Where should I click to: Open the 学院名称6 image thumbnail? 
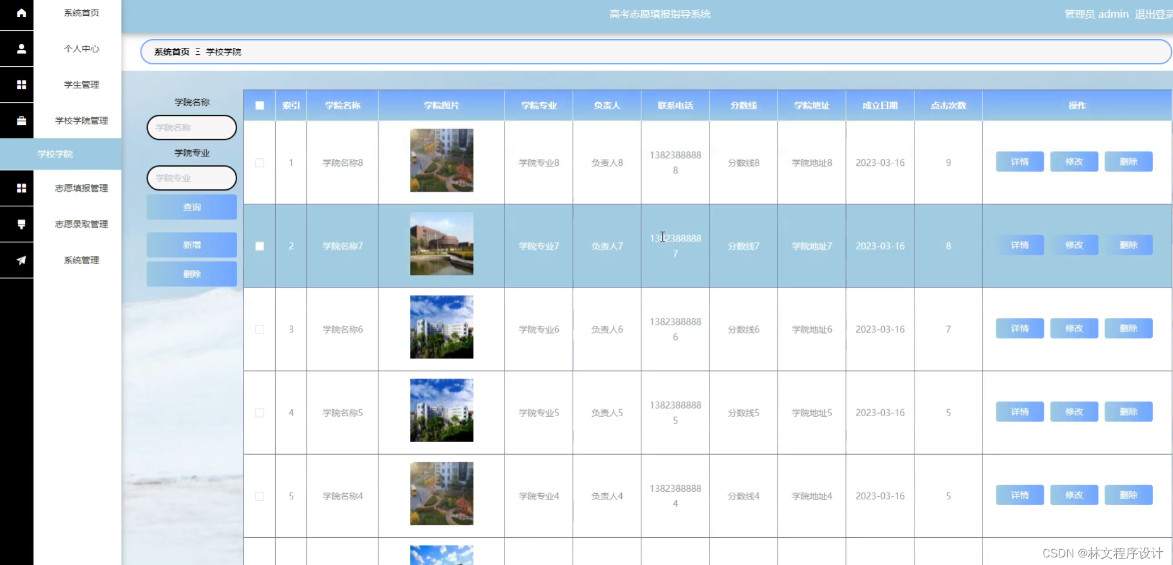(441, 327)
